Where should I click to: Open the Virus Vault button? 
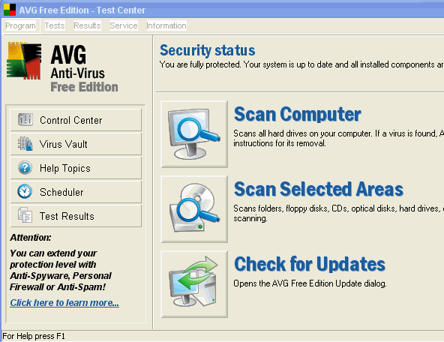(76, 144)
